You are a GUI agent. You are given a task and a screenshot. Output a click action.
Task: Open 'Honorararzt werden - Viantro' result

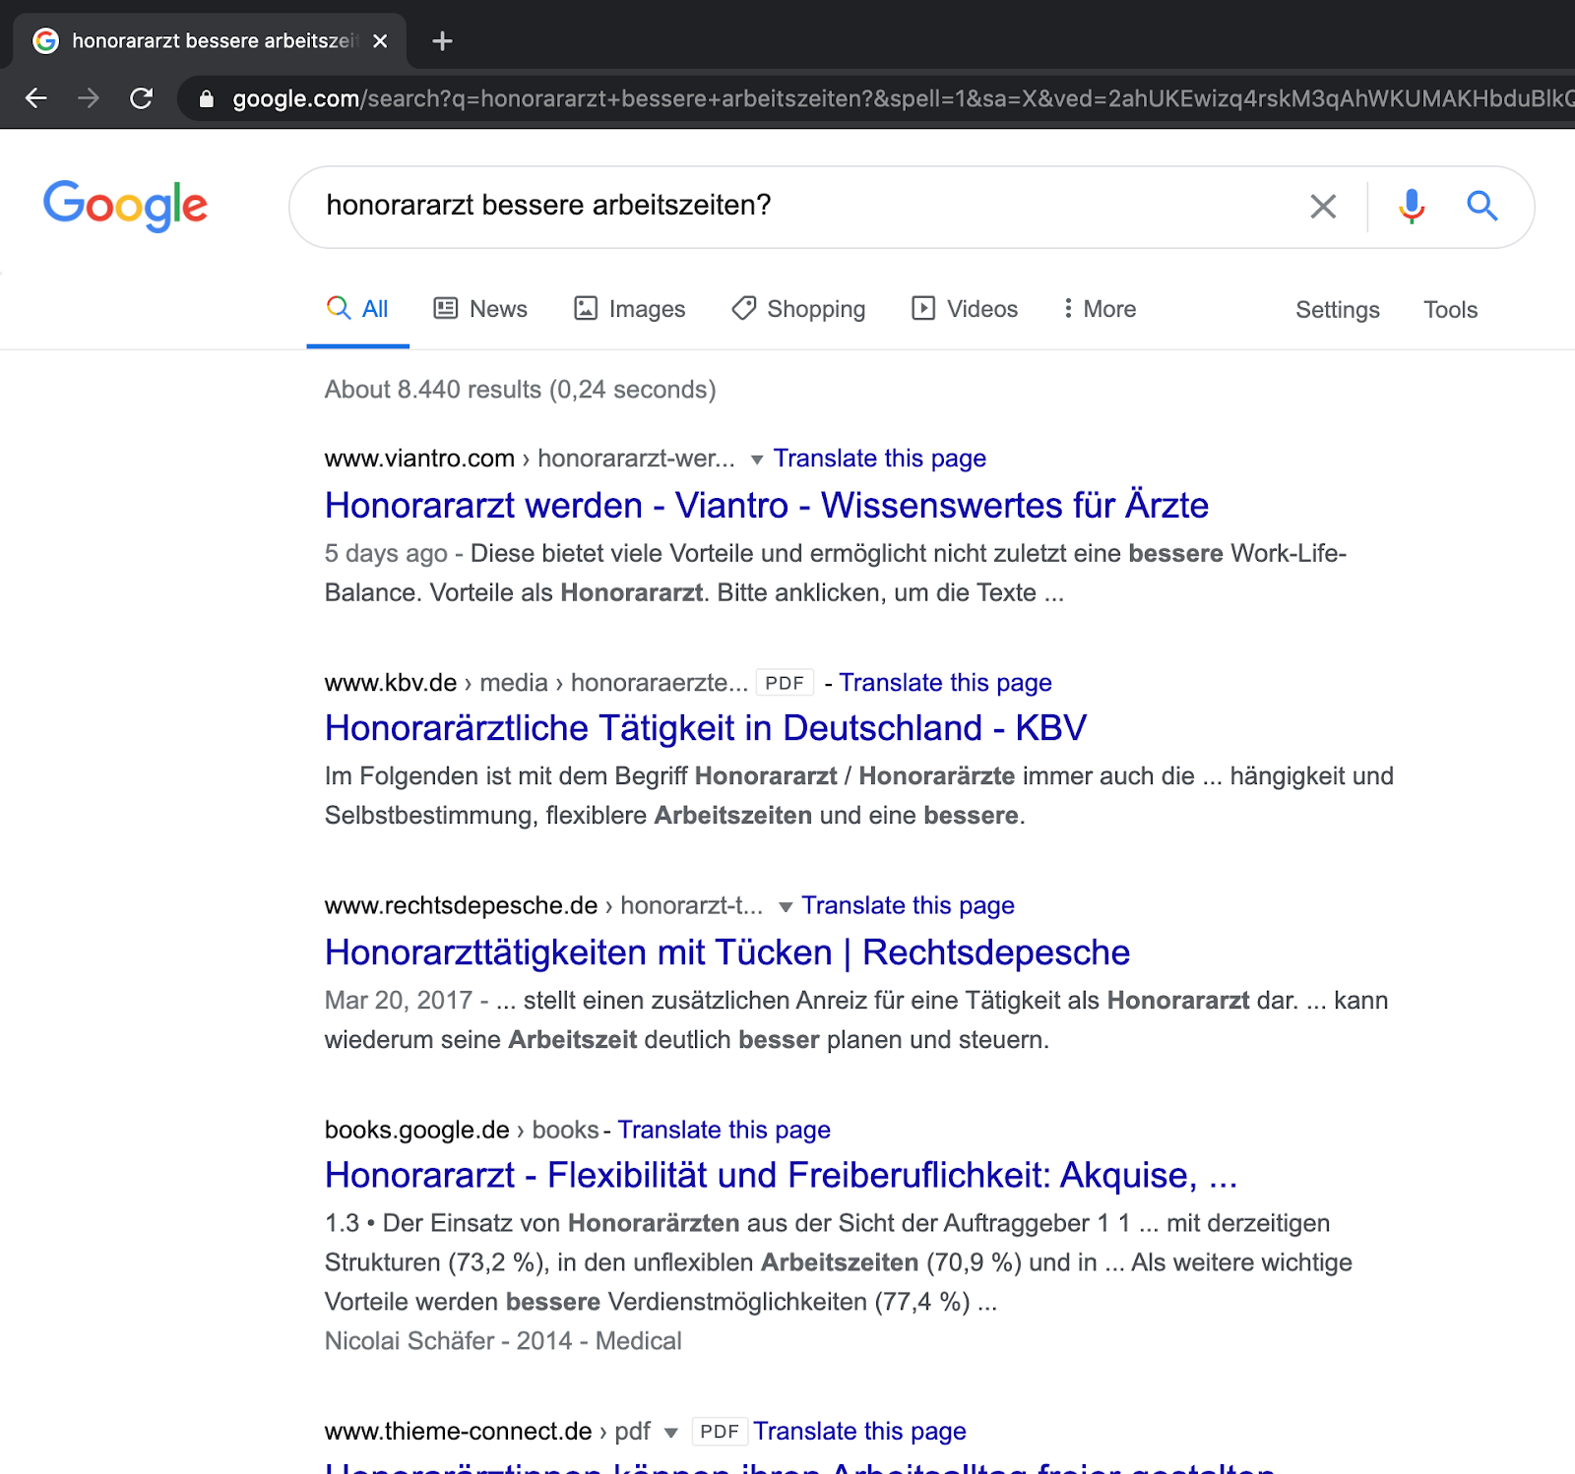[x=767, y=505]
